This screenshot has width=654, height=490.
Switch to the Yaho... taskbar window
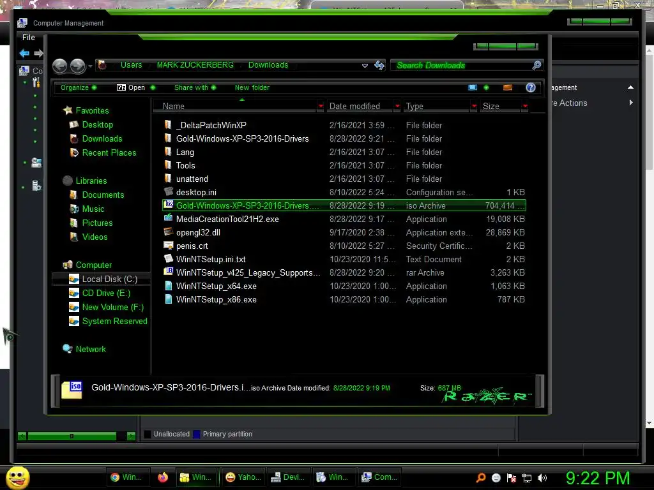tap(243, 477)
